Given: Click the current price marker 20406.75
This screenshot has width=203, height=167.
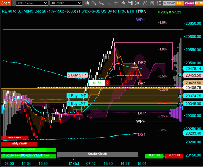Looking at the screenshot, I should tap(193, 88).
